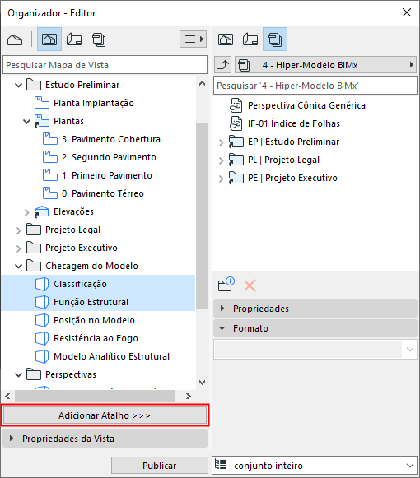
Task: Open the left pane options list menu
Action: (x=193, y=39)
